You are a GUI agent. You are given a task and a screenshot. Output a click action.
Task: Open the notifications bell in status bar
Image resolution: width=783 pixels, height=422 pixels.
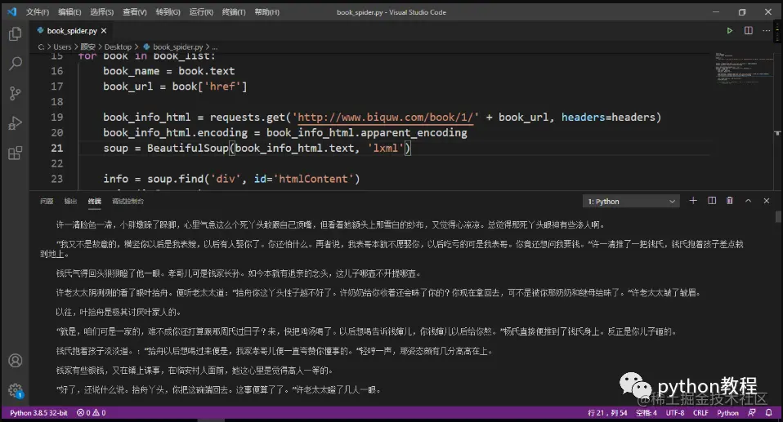768,412
